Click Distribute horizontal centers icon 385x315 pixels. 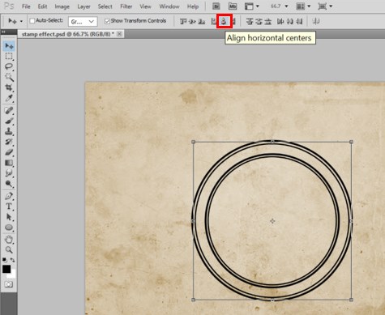[x=290, y=21]
